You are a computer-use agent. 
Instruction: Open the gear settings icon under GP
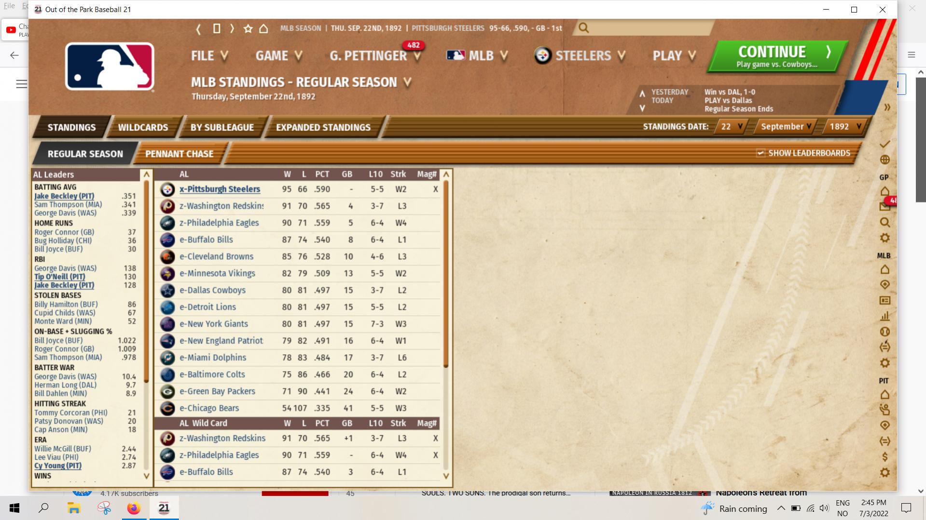[x=885, y=238]
